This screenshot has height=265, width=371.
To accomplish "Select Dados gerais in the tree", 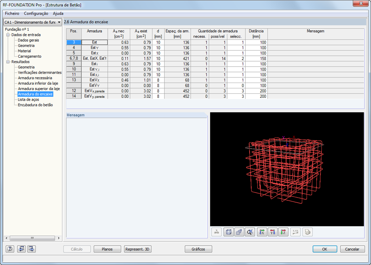I will point(28,40).
